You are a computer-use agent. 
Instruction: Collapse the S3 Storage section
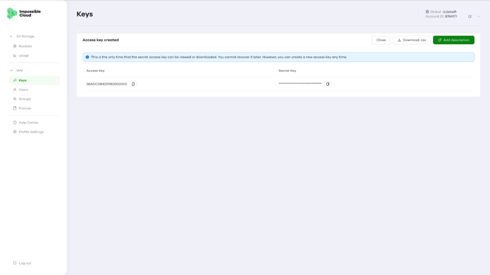pyautogui.click(x=11, y=36)
